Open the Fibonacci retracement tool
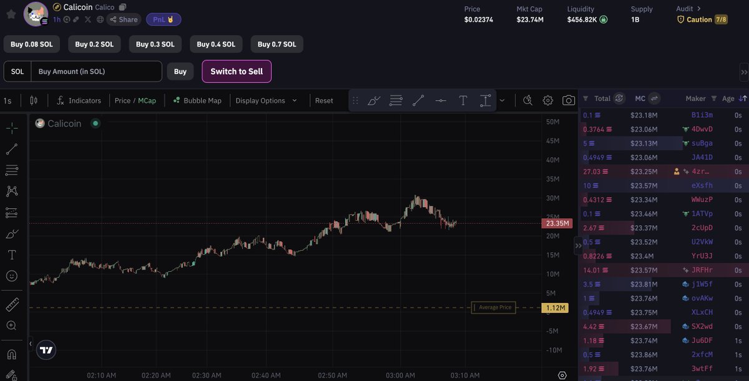The height and width of the screenshot is (381, 749). (x=12, y=170)
